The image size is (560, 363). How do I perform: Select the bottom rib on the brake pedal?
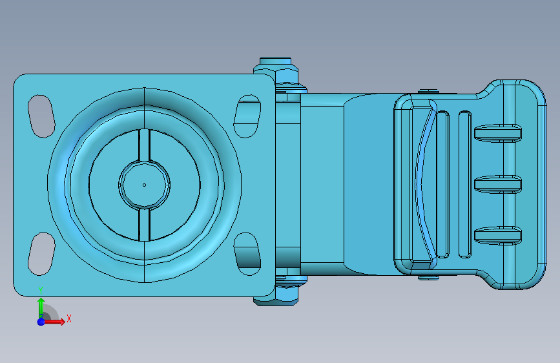point(498,236)
